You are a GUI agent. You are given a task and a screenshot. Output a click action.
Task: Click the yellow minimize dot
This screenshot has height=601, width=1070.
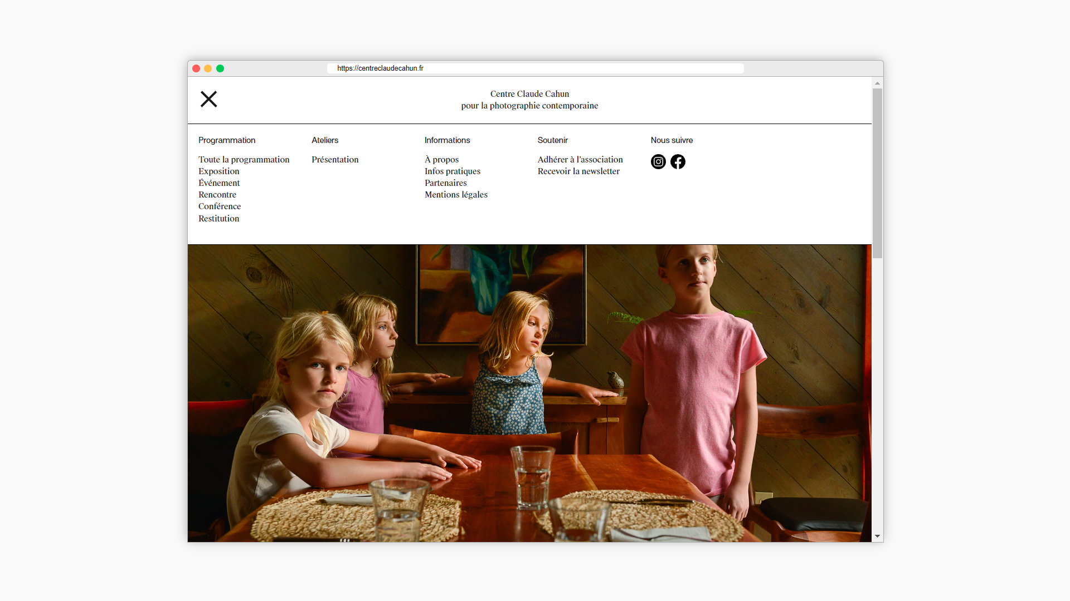point(208,68)
